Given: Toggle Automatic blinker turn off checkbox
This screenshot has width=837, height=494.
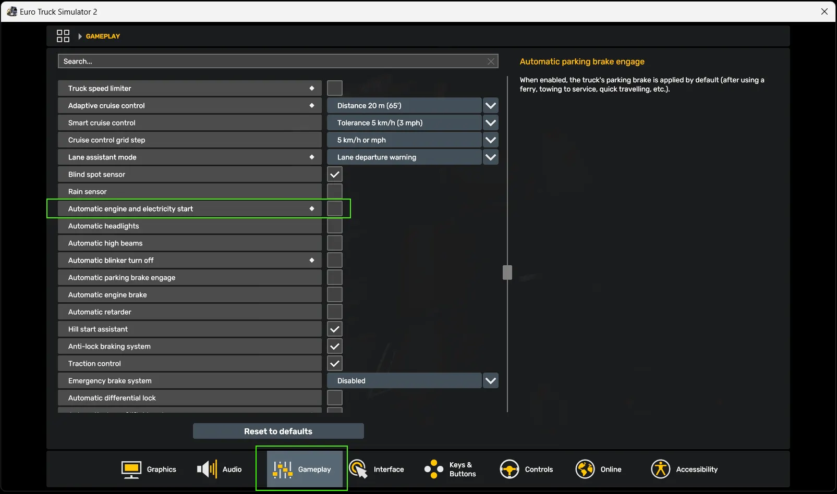Looking at the screenshot, I should 335,260.
